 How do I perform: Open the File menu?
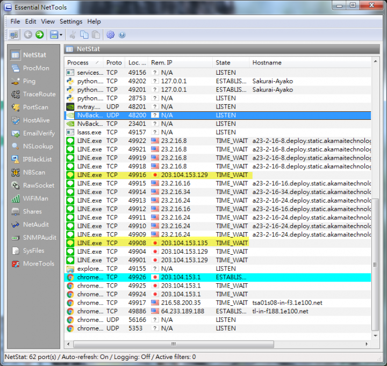[x=15, y=21]
